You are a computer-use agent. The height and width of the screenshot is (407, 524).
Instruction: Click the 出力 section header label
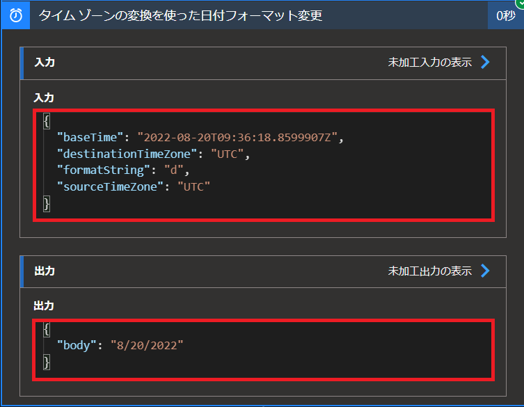(45, 271)
